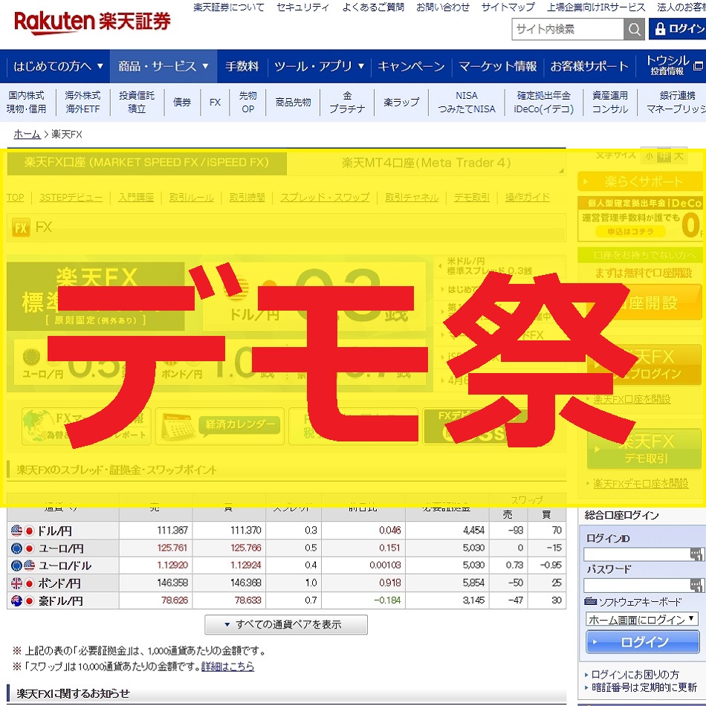Click the ホーム breadcrumb link
This screenshot has height=706, width=706.
pos(27,135)
